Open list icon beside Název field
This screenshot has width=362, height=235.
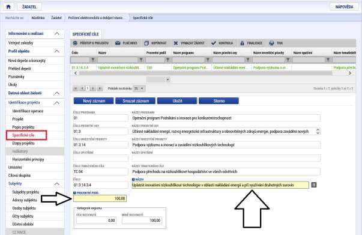click(x=314, y=185)
